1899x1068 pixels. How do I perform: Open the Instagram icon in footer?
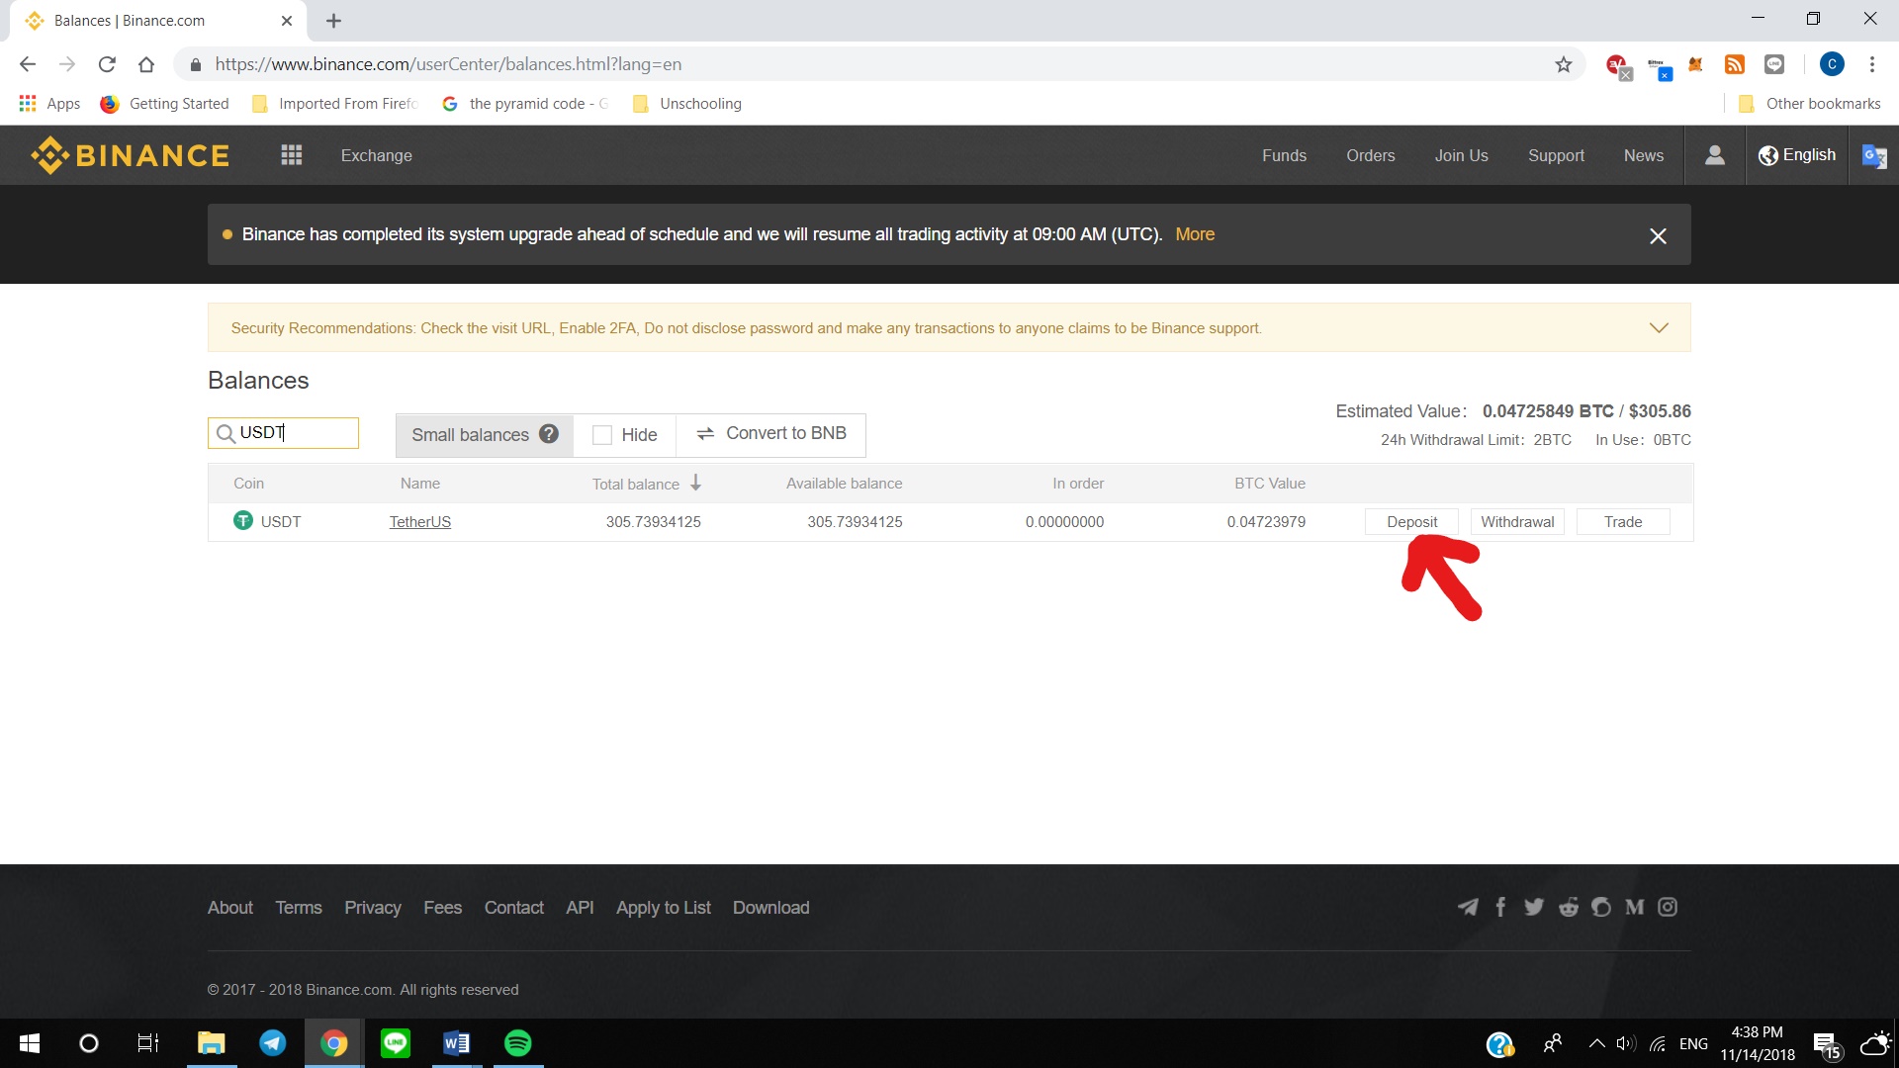pos(1668,907)
